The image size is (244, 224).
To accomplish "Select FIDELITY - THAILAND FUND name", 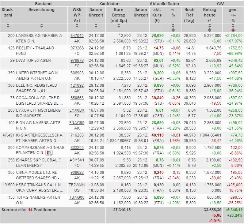I will (35, 51).
